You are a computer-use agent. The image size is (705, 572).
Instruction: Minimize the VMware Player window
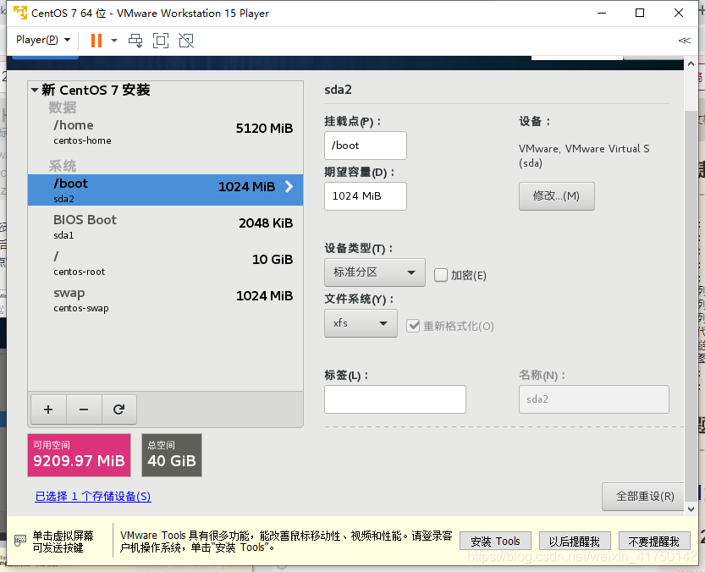click(602, 13)
